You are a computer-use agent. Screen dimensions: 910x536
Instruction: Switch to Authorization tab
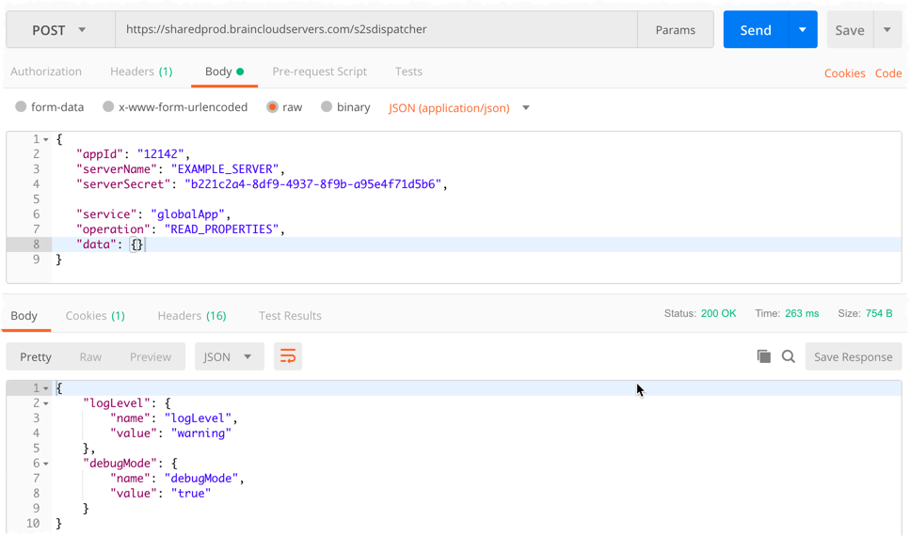coord(46,71)
